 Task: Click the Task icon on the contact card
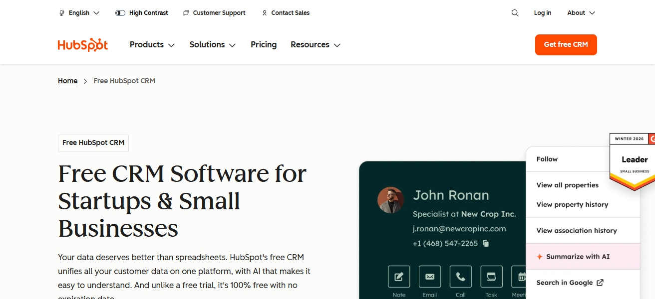click(x=491, y=276)
